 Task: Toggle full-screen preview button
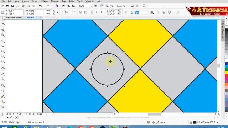tap(95, 6)
